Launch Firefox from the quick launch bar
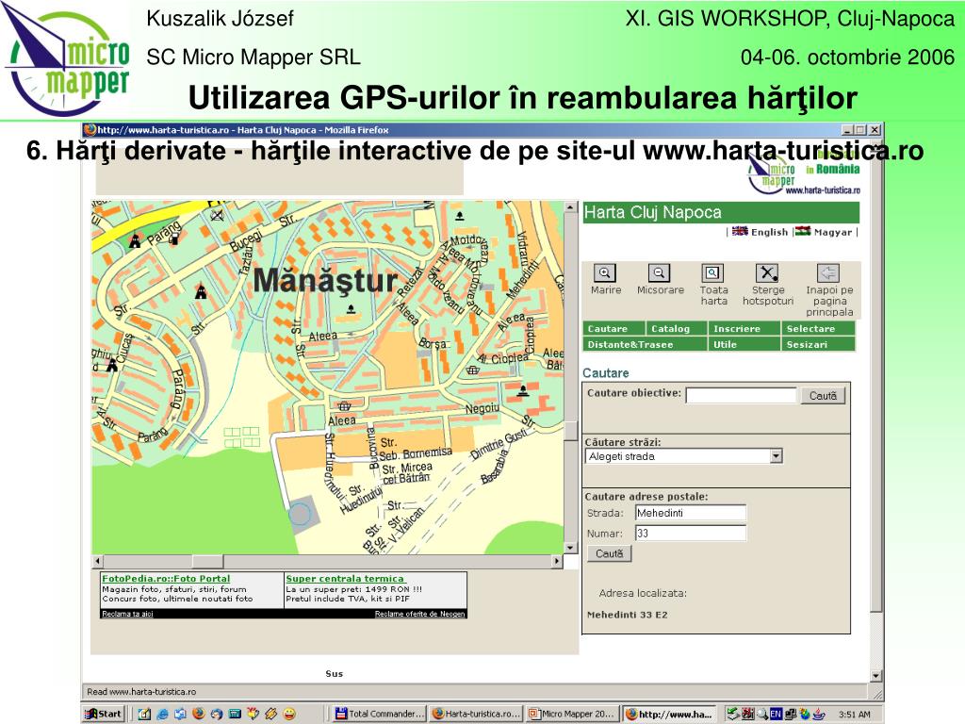 [198, 714]
